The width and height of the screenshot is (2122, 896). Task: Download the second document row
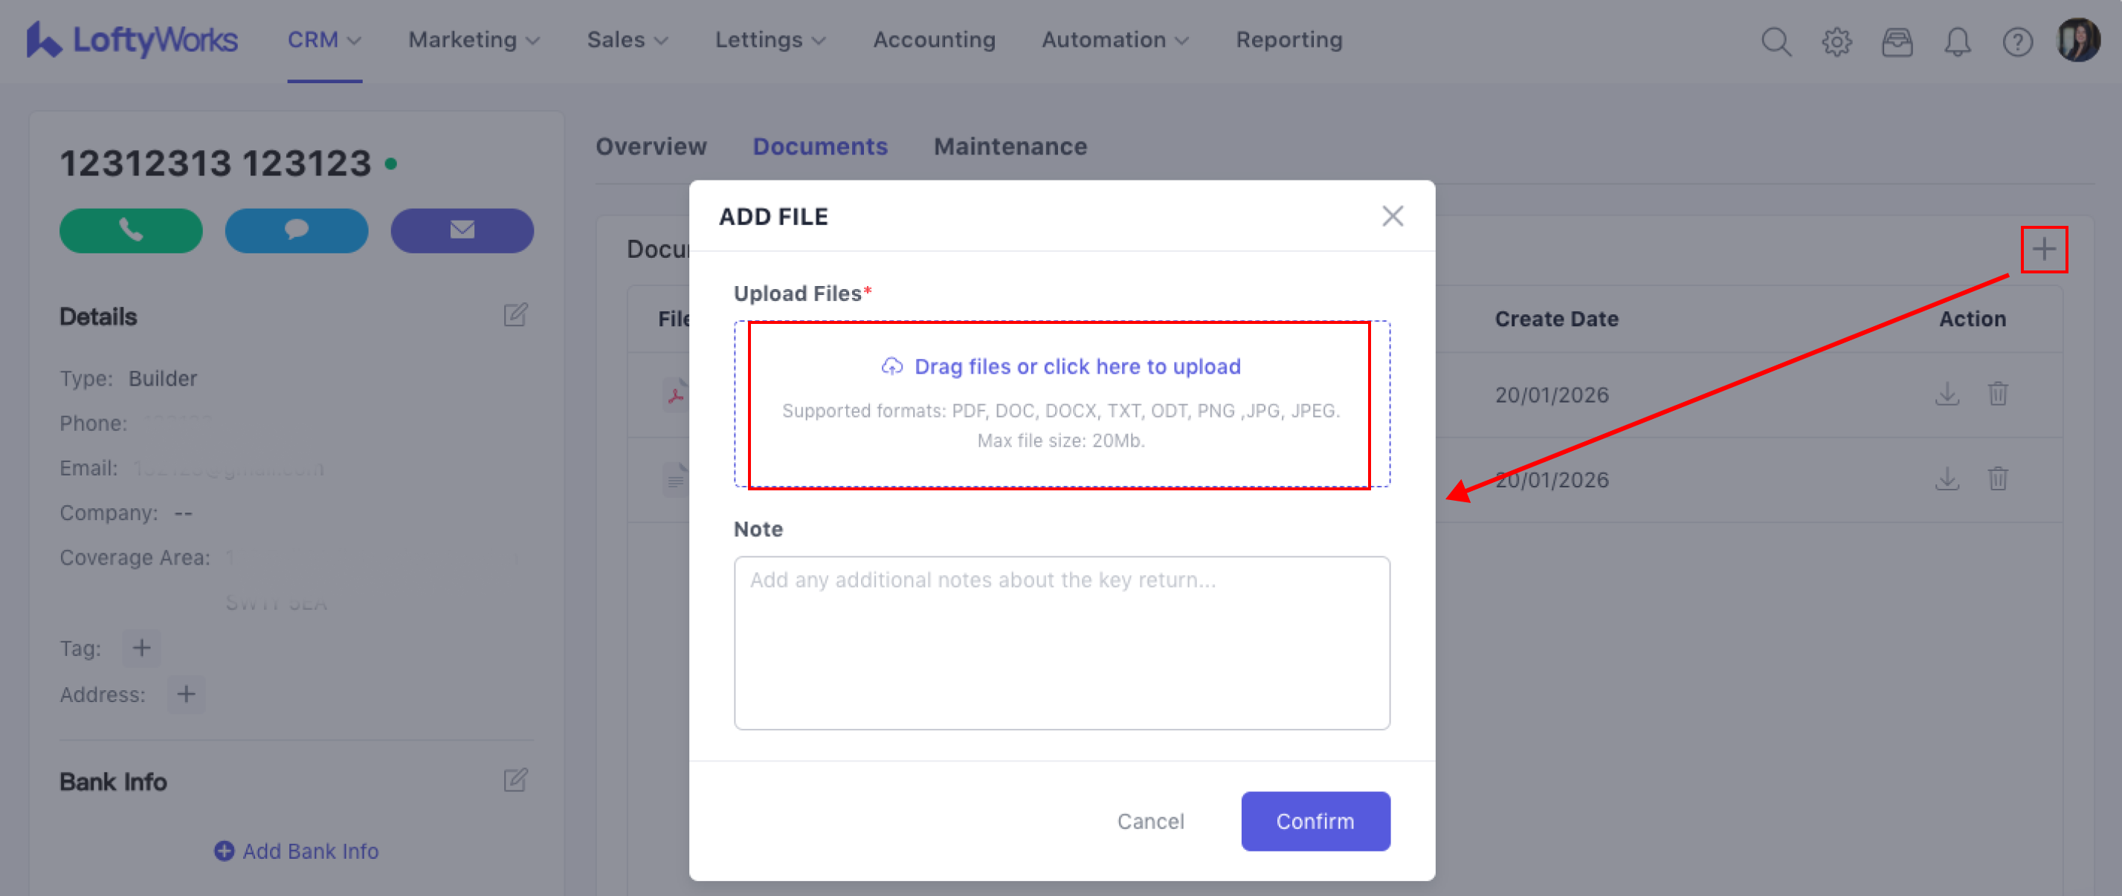pos(1947,479)
